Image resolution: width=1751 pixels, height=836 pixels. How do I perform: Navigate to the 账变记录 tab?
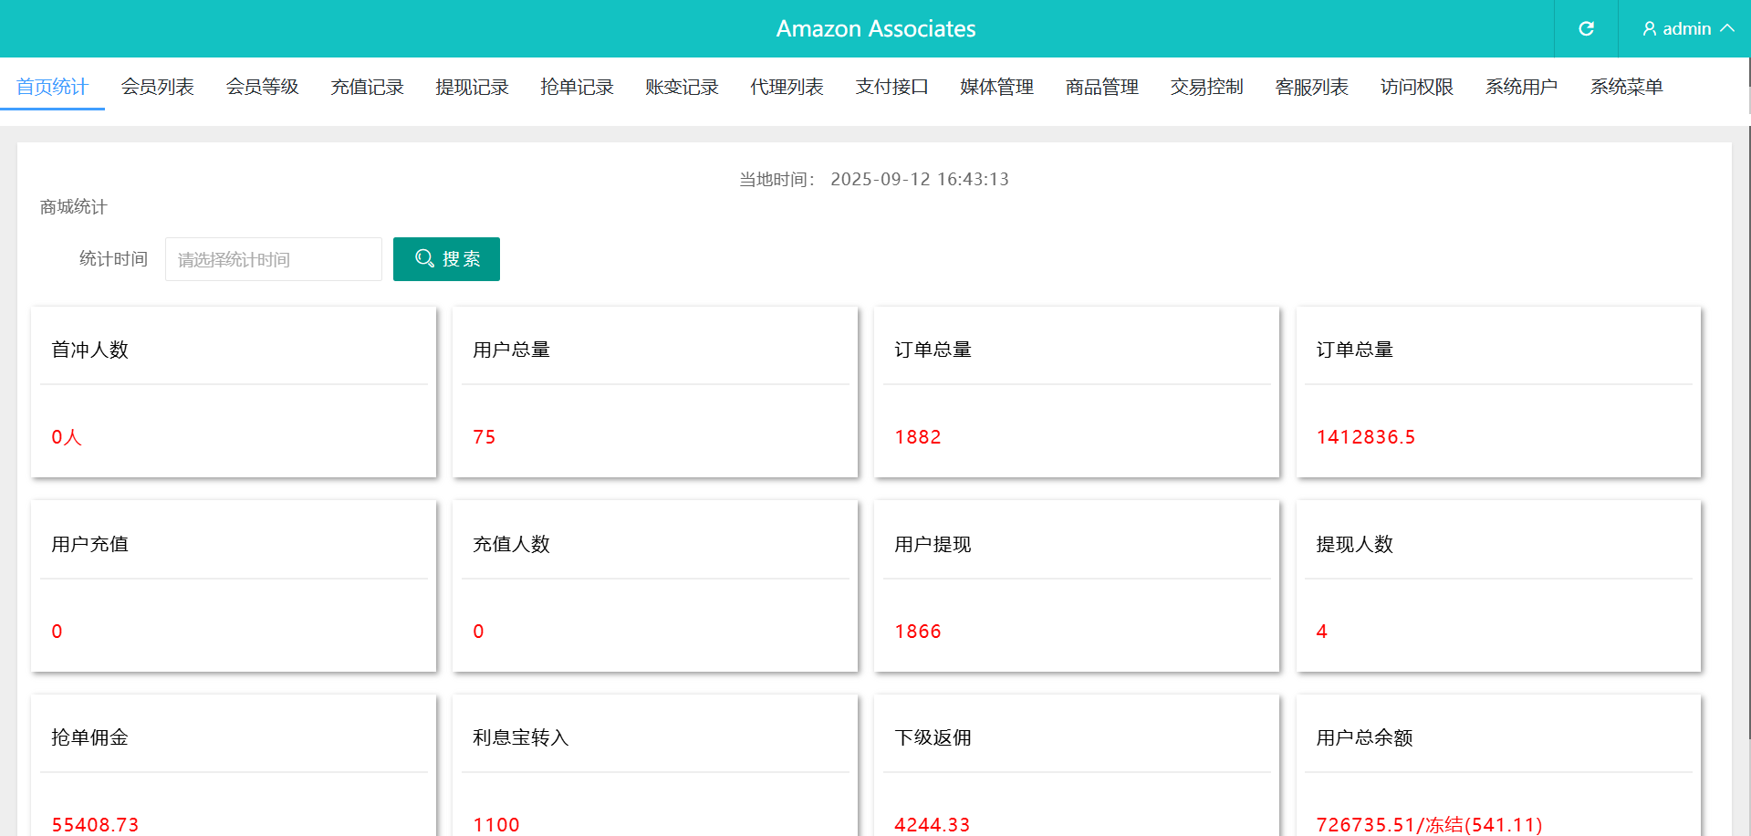tap(682, 87)
